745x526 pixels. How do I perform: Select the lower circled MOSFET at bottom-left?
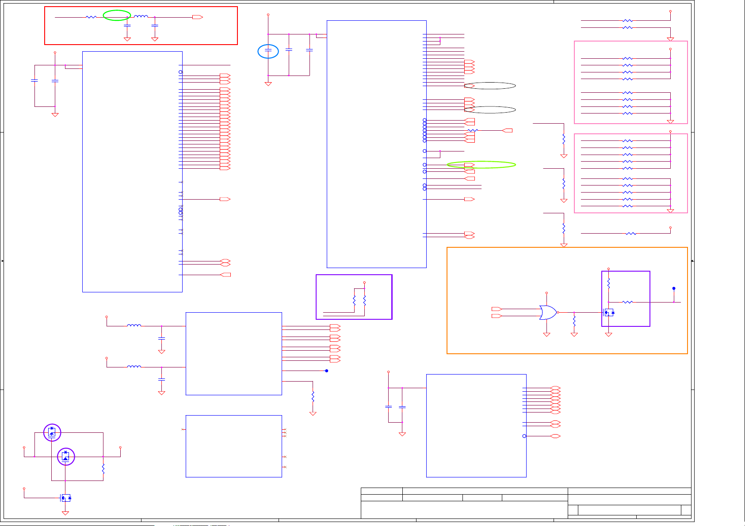[65, 457]
